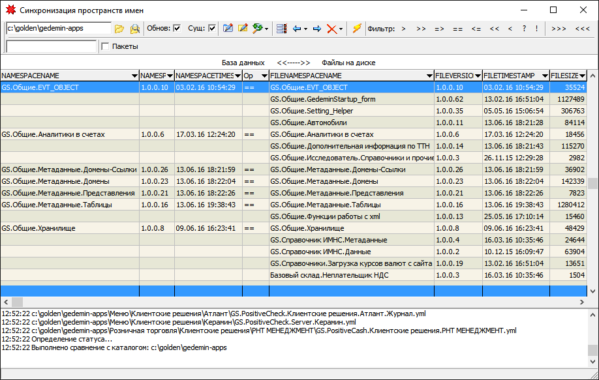The width and height of the screenshot is (599, 380).
Task: Click the == filter button
Action: (x=457, y=29)
